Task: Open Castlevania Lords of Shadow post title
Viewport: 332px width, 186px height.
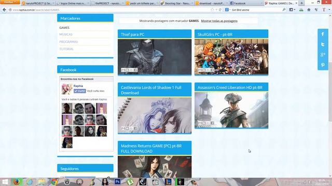Action: click(x=151, y=90)
